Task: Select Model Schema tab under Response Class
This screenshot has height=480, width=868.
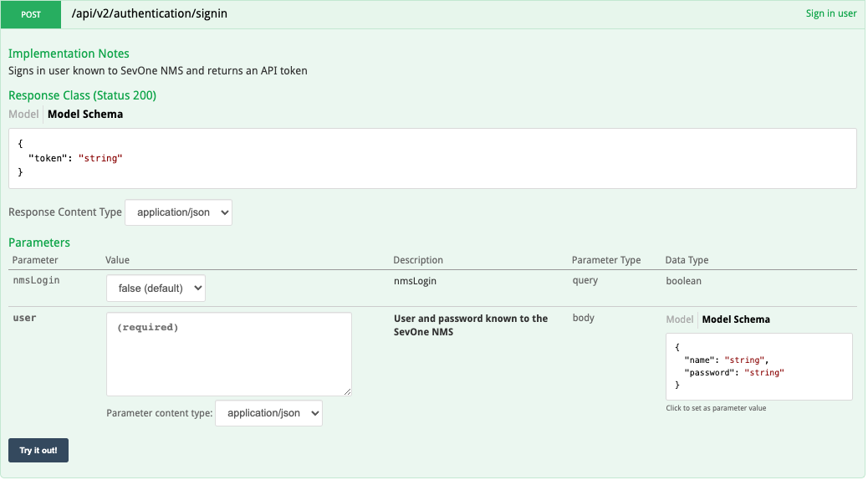Action: pos(85,114)
